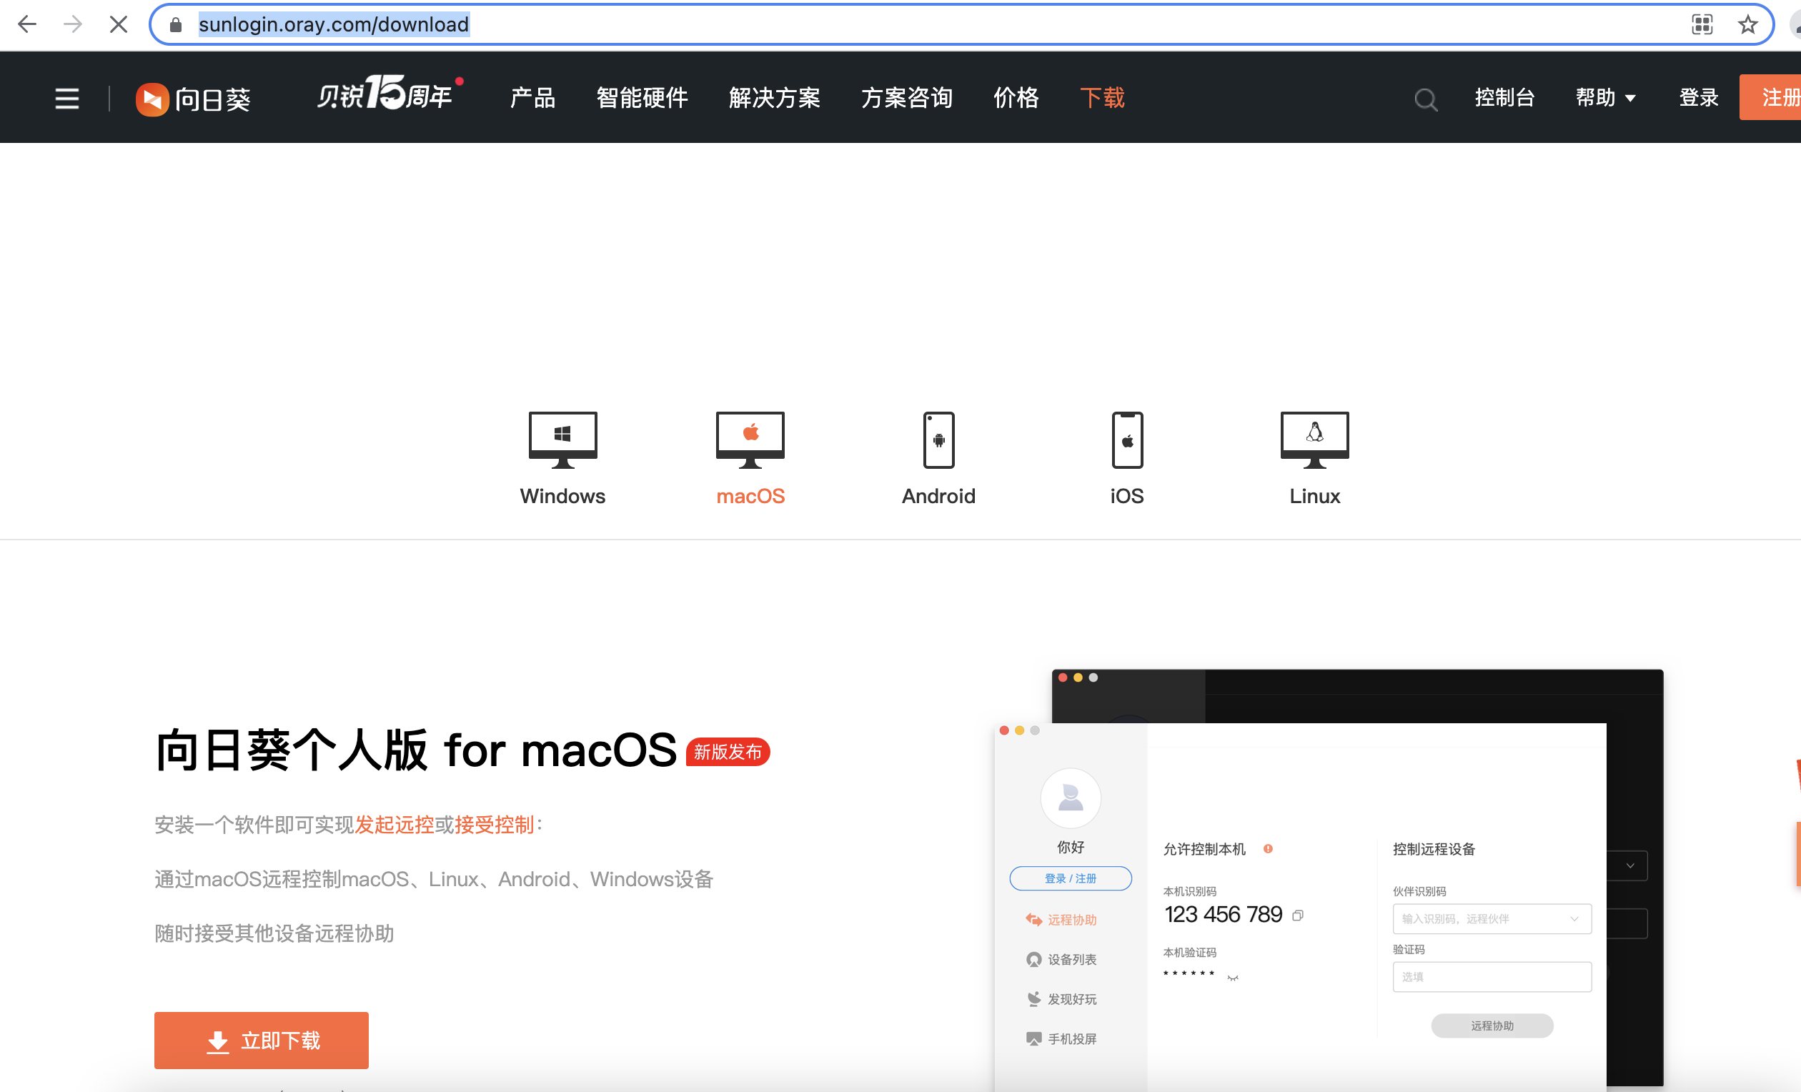Open the search magnifier icon
1801x1092 pixels.
click(1424, 99)
